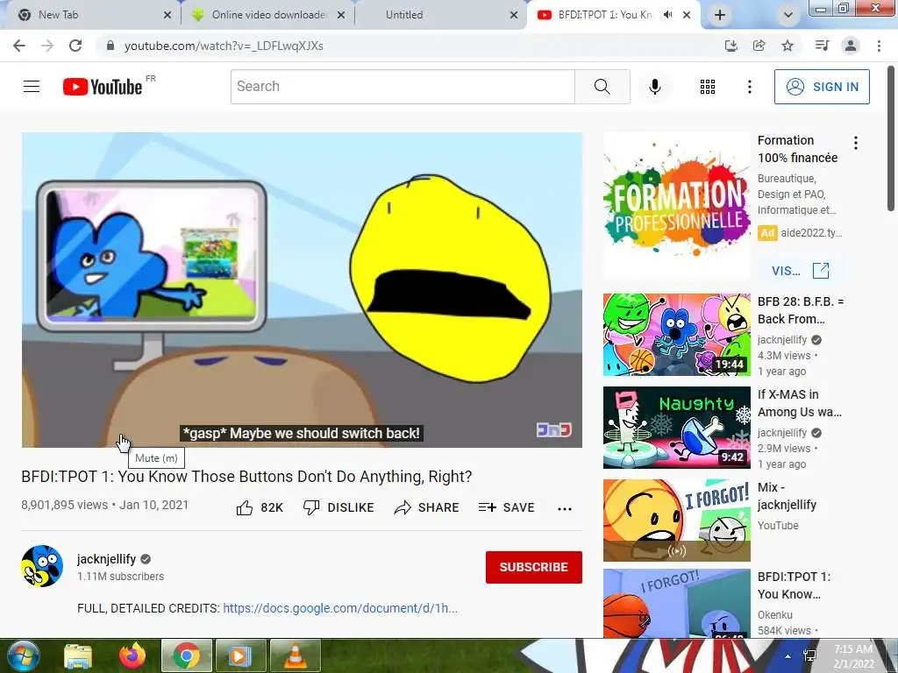Go back with the browser back arrow
The width and height of the screenshot is (898, 673).
pyautogui.click(x=19, y=46)
